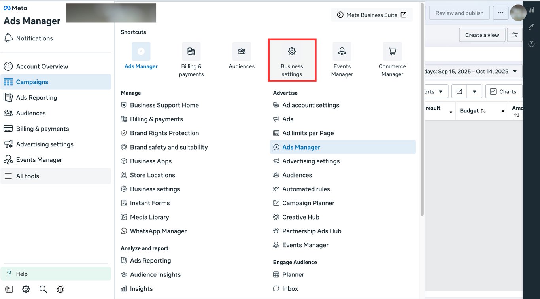Open Brand safety and suitability
The height and width of the screenshot is (299, 540).
tap(164, 147)
